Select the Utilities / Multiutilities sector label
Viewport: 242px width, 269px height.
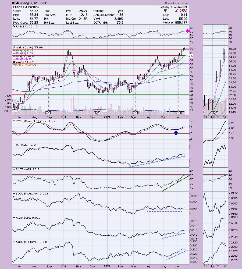26,7
